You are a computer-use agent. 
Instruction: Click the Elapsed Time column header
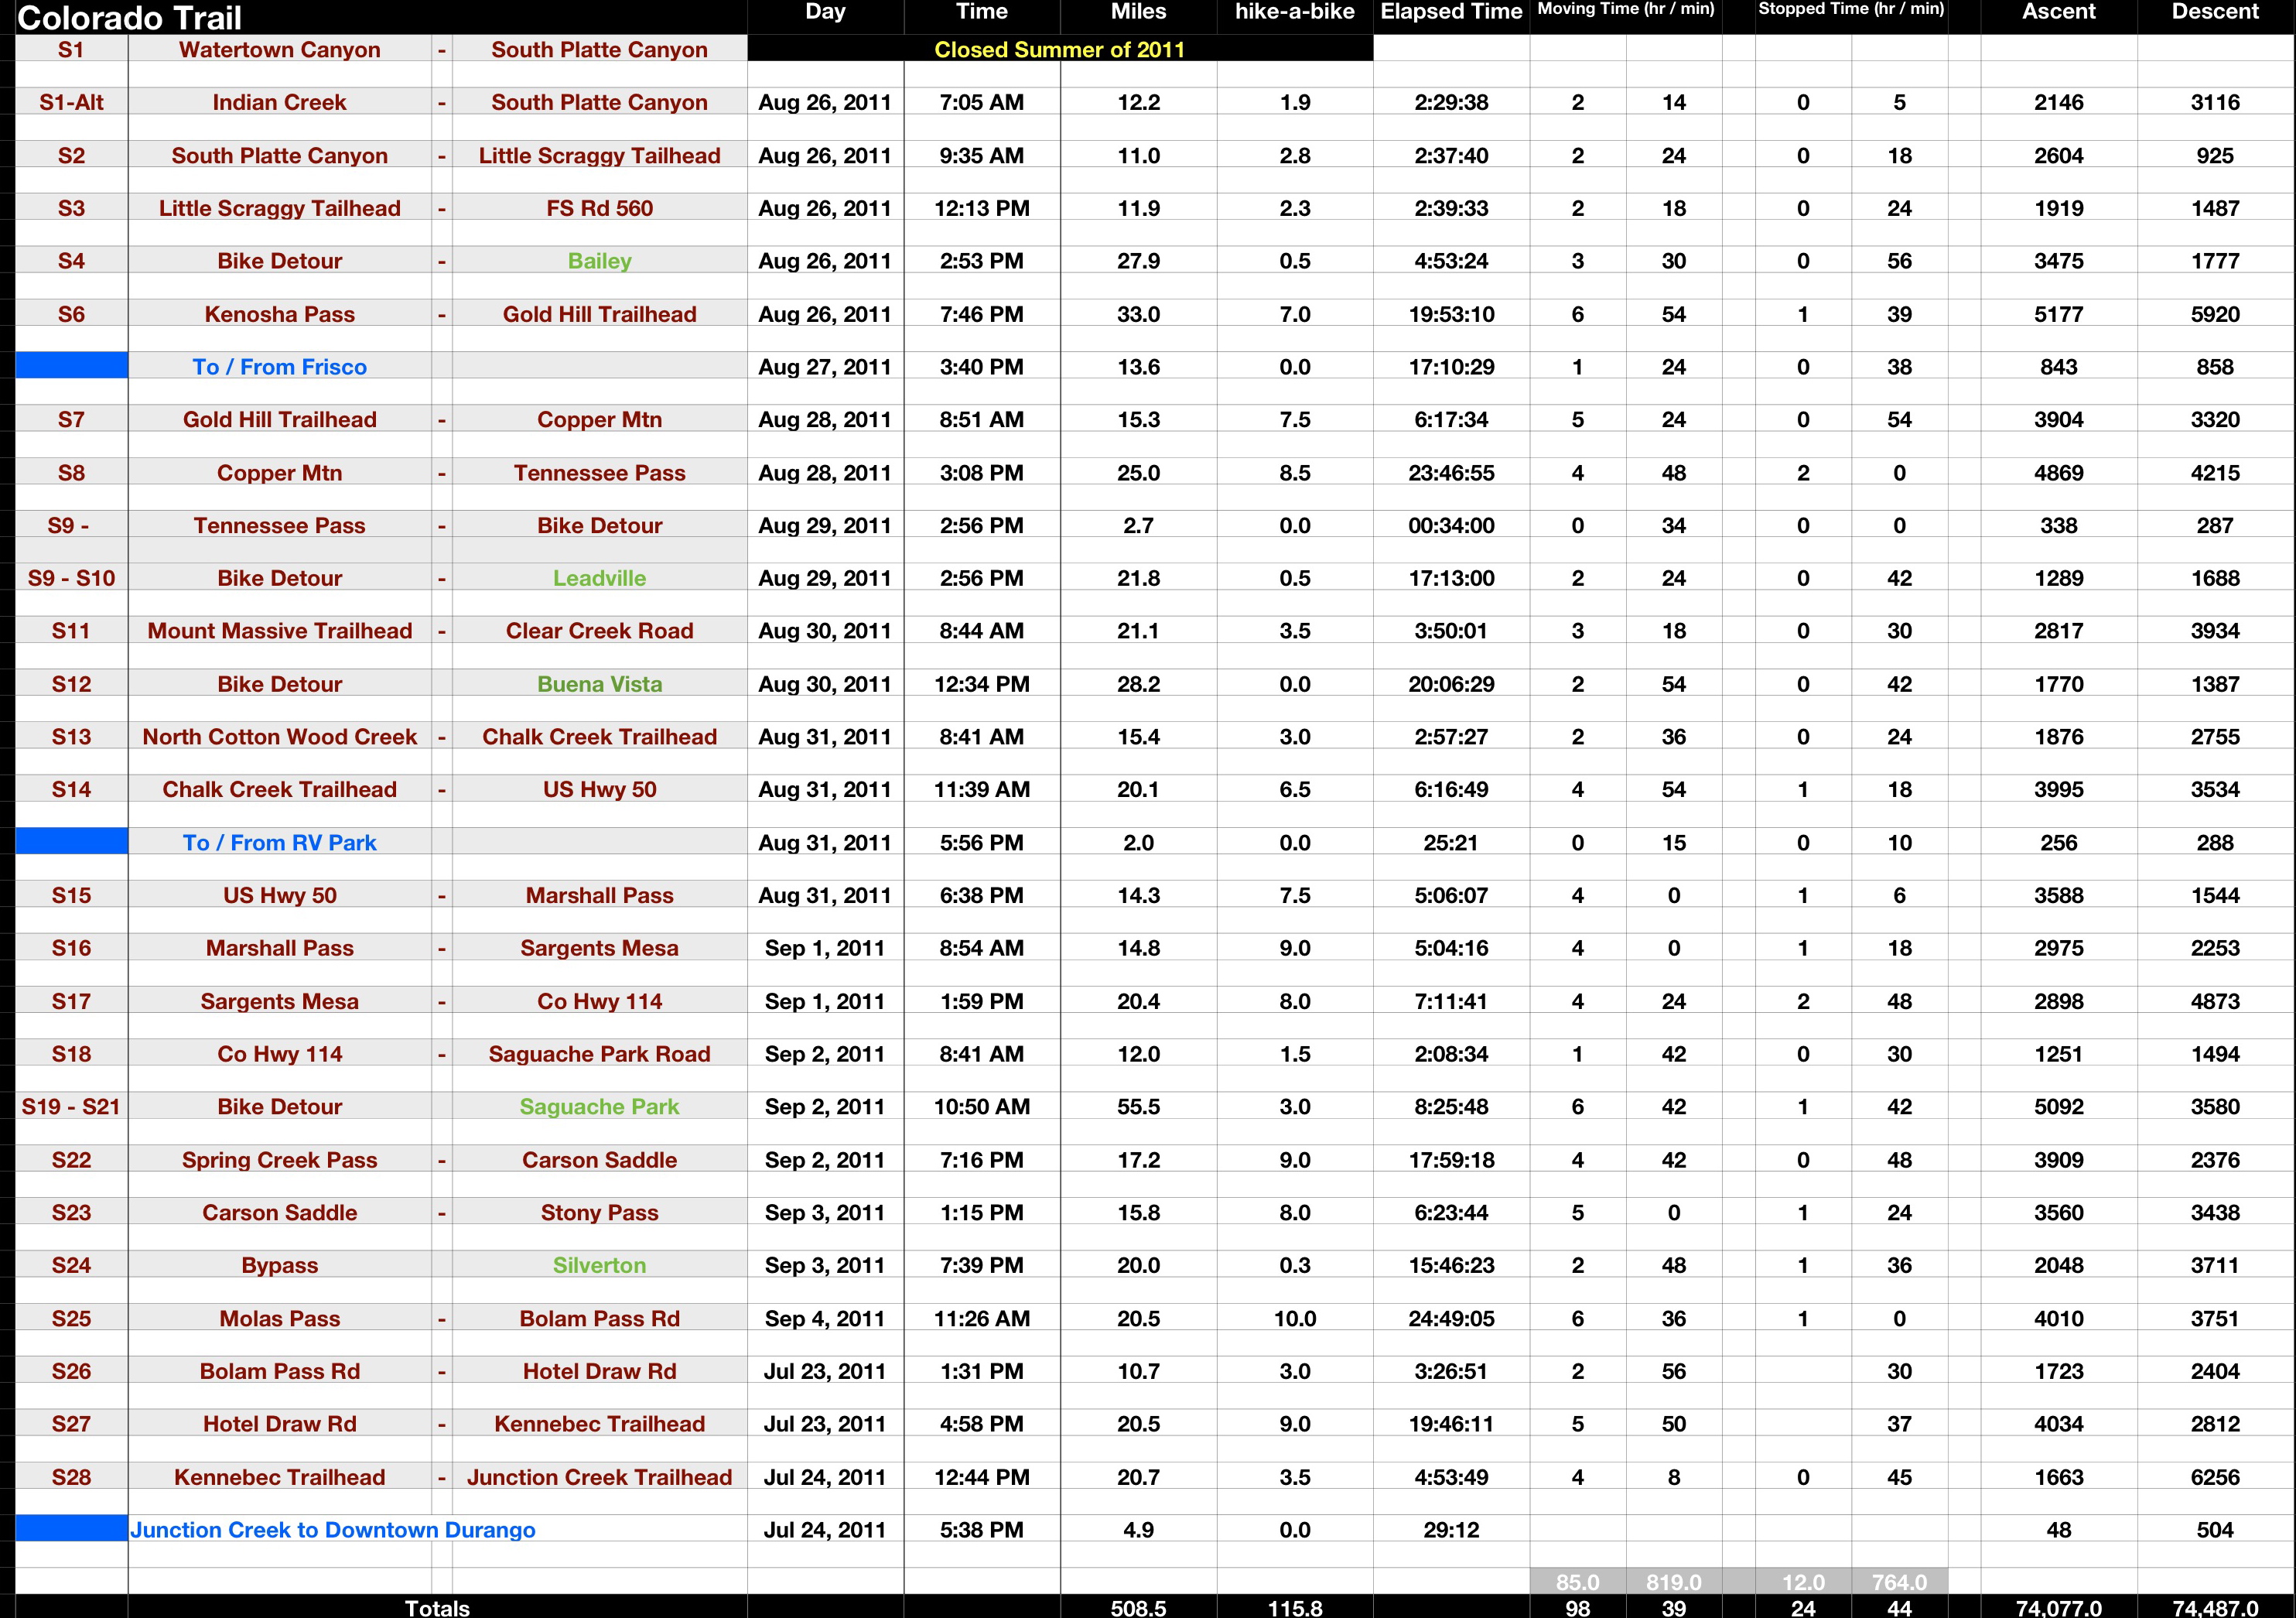[x=1451, y=12]
